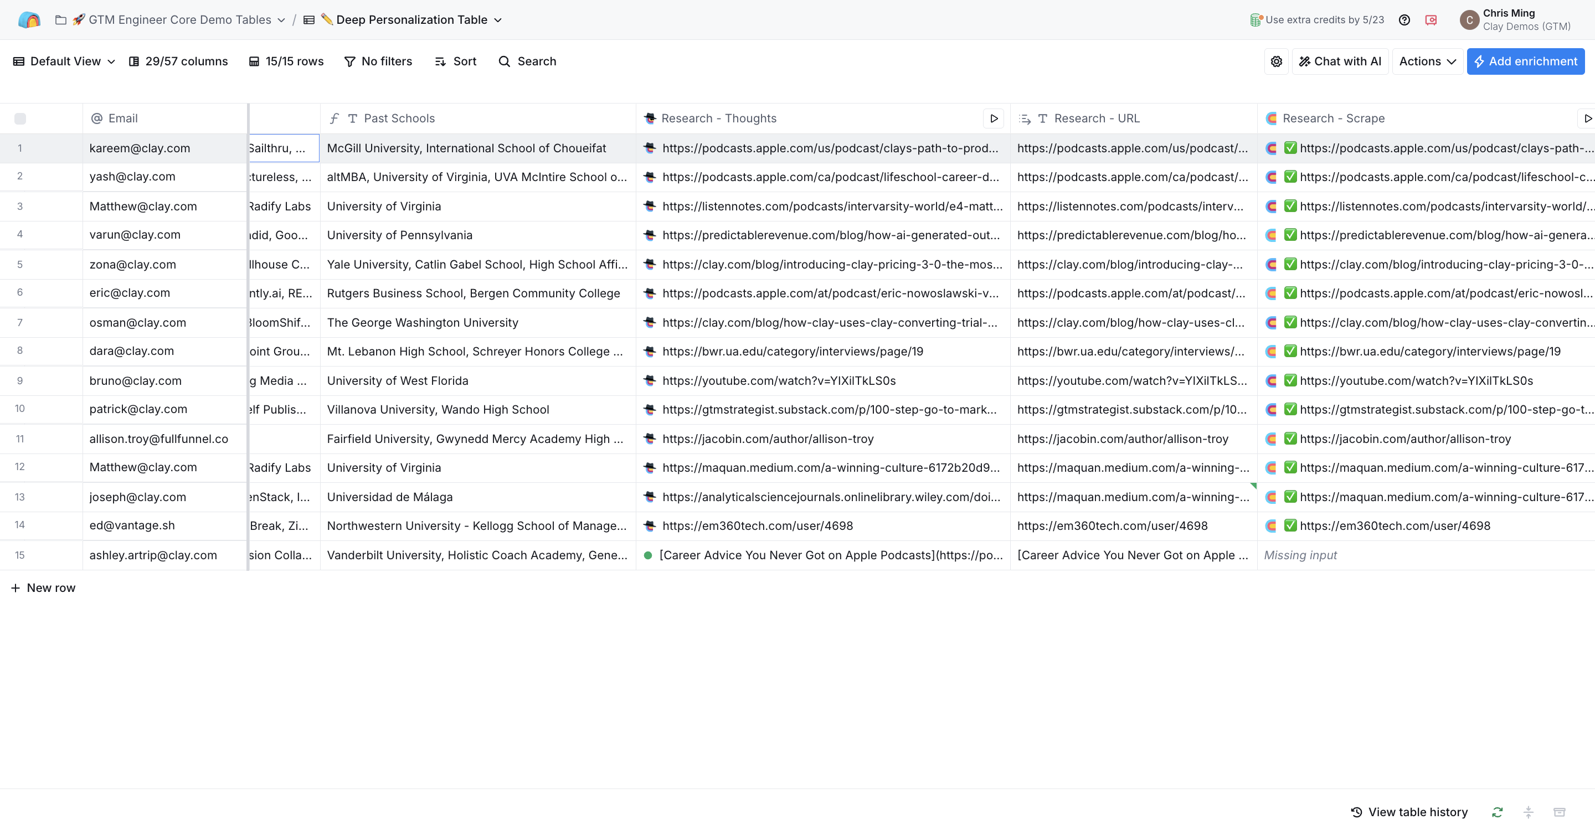Add a New row to the table
The width and height of the screenshot is (1595, 835).
(43, 588)
